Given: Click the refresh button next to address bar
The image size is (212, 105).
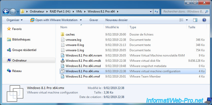Looking at the screenshot, I should pyautogui.click(x=156, y=11).
